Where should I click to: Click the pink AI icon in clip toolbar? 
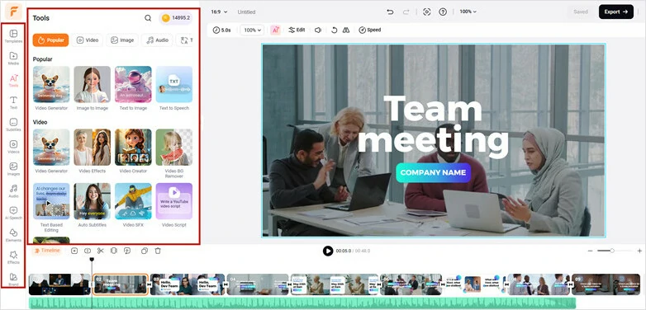275,30
